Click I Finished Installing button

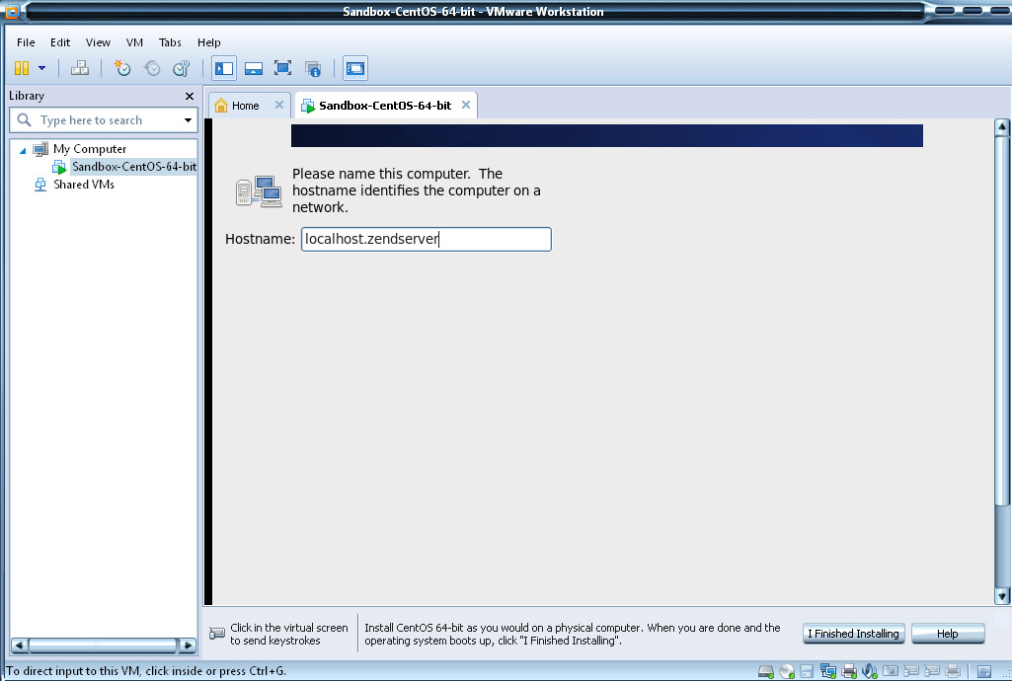click(x=853, y=634)
